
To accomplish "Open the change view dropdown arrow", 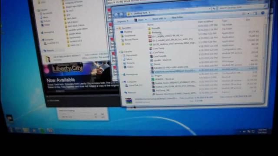I will point(248,13).
